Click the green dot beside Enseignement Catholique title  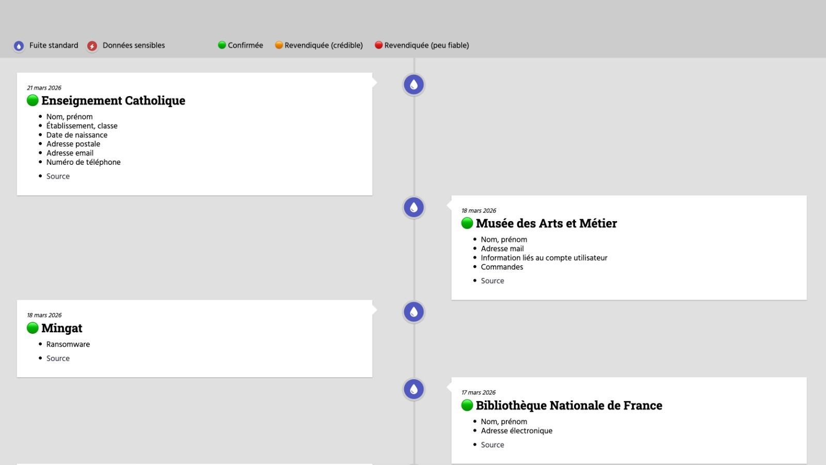pos(33,100)
